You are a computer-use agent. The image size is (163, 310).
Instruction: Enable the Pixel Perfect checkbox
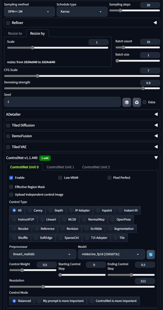(110, 178)
